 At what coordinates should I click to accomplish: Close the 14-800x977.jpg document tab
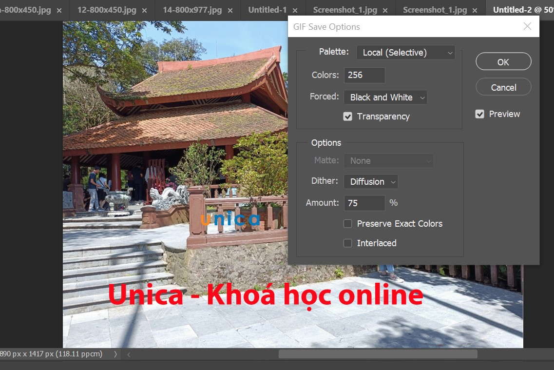coord(230,10)
